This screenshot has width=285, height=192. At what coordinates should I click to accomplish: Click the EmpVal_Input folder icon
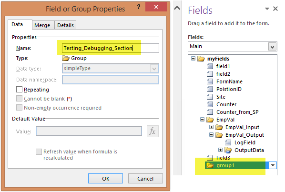219,127
